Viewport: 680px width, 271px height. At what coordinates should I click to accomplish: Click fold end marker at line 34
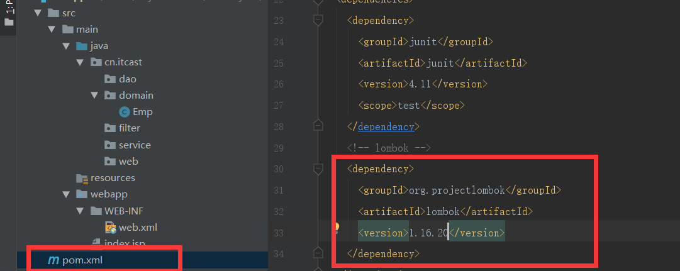click(x=318, y=253)
